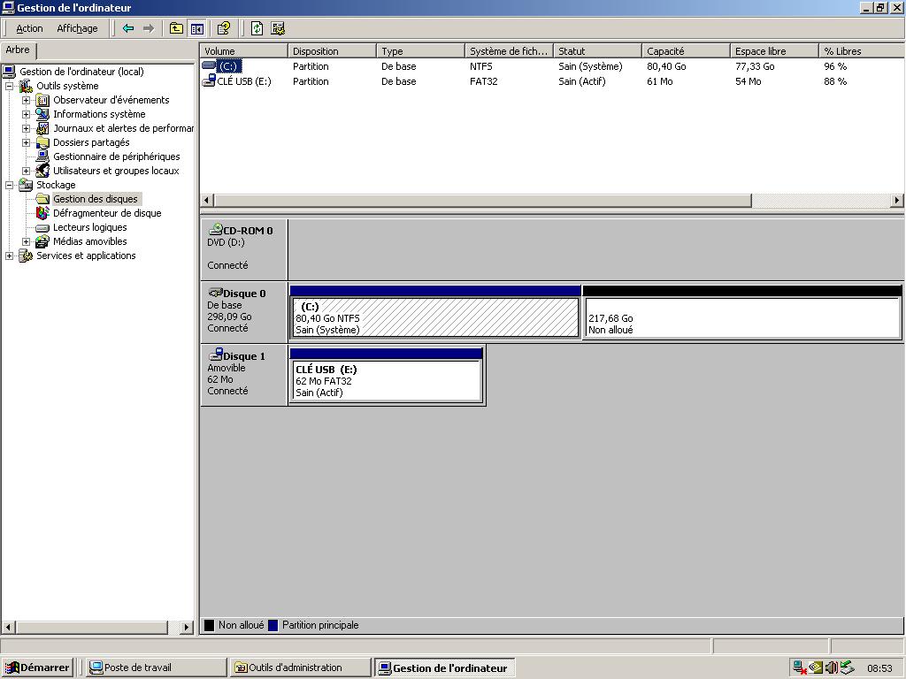Click the Forward arrow toolbar icon

click(x=149, y=28)
